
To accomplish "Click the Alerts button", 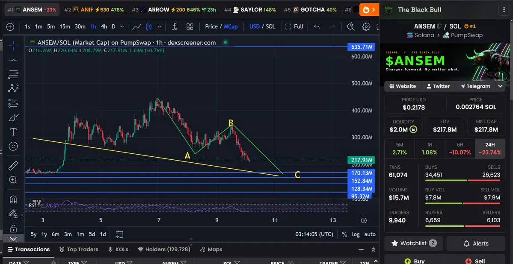I will pyautogui.click(x=476, y=243).
